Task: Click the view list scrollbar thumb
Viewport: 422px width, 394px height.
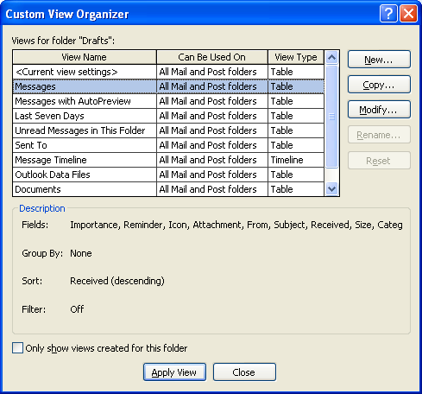Action: (x=331, y=117)
